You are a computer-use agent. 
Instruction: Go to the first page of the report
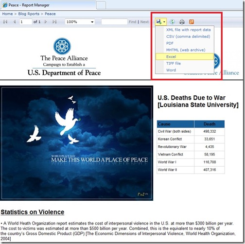point(5,22)
